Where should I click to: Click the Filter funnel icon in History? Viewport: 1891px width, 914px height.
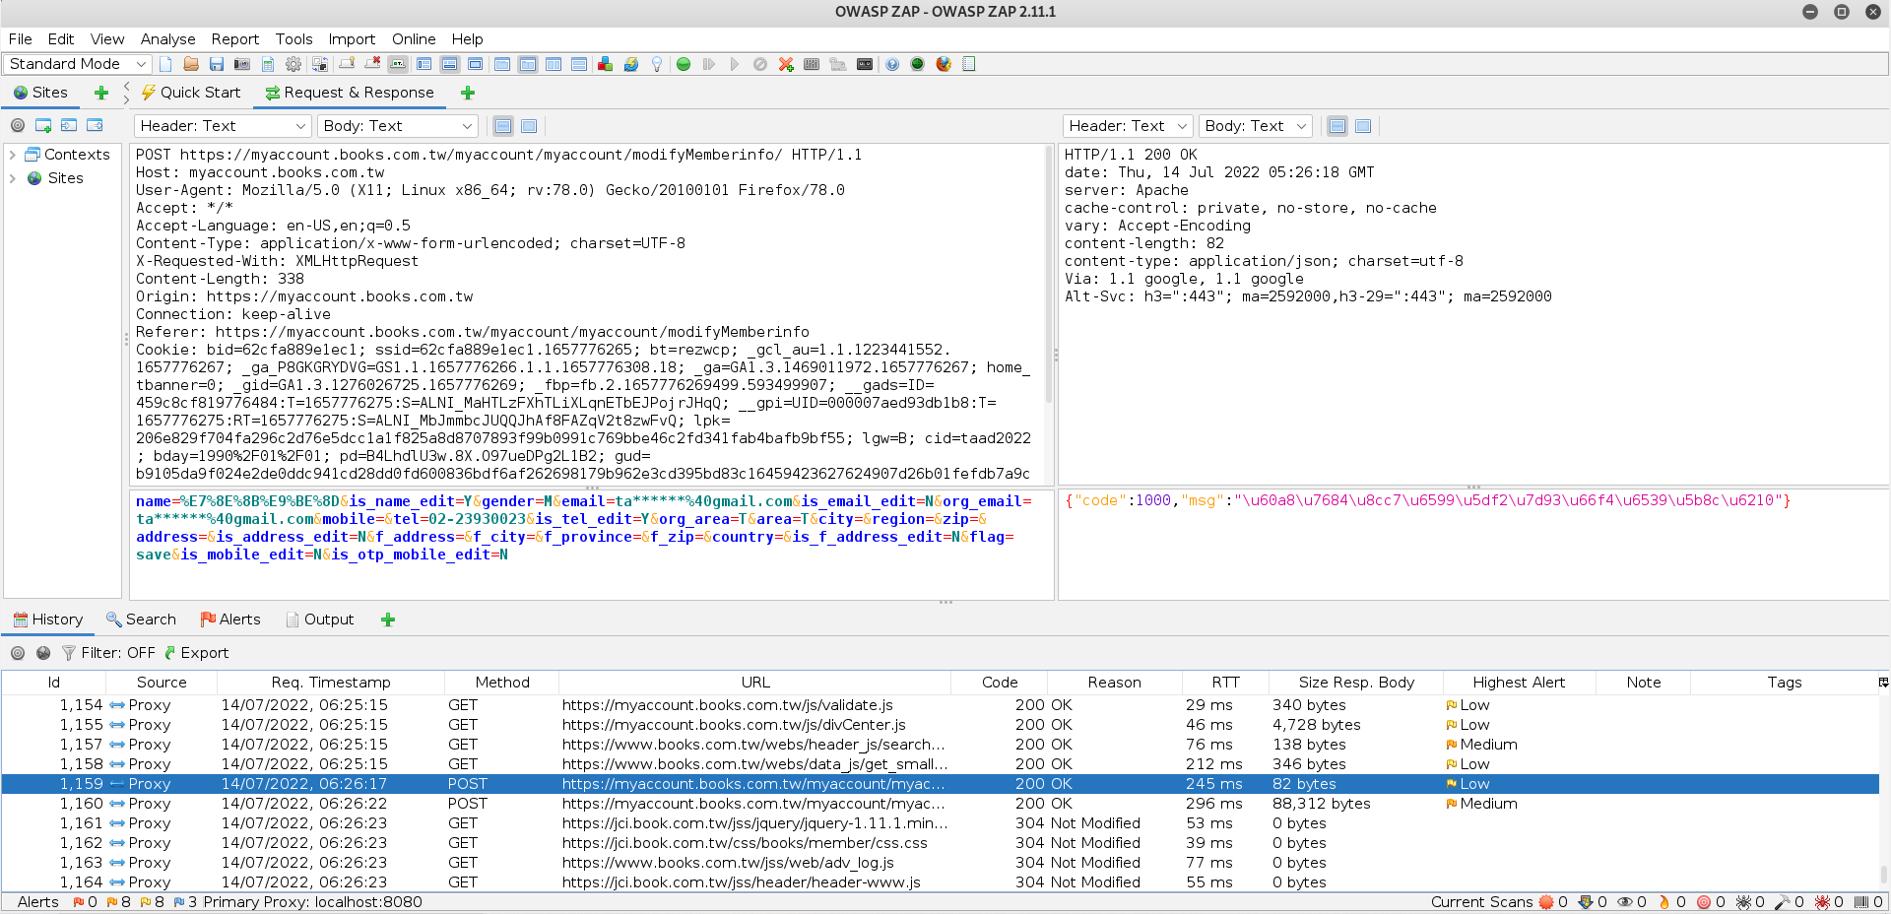pyautogui.click(x=69, y=653)
